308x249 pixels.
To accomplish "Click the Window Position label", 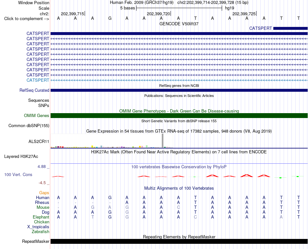I will click(34, 3).
